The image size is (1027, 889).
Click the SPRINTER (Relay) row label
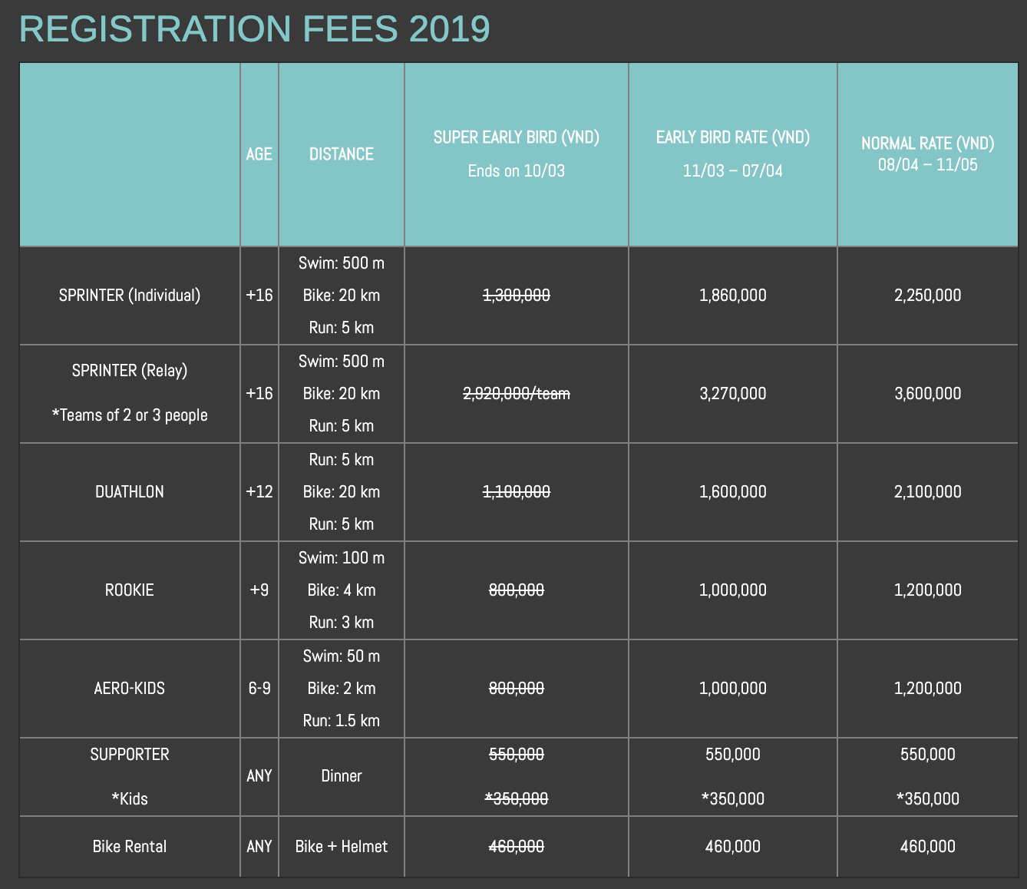[x=130, y=371]
